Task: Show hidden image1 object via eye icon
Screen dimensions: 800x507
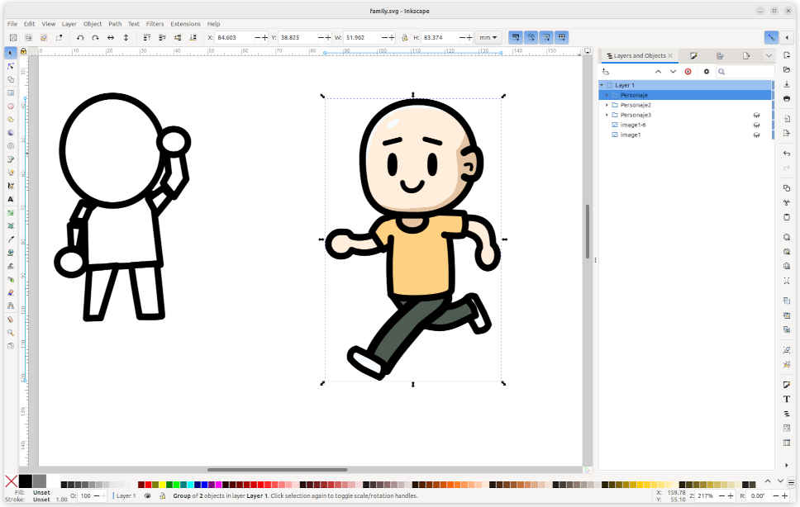Action: click(755, 135)
